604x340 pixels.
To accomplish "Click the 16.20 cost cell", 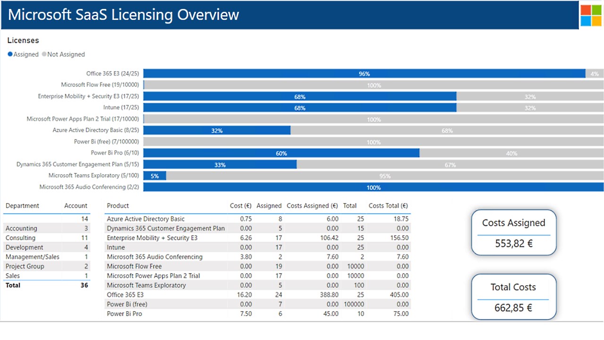I will point(245,295).
